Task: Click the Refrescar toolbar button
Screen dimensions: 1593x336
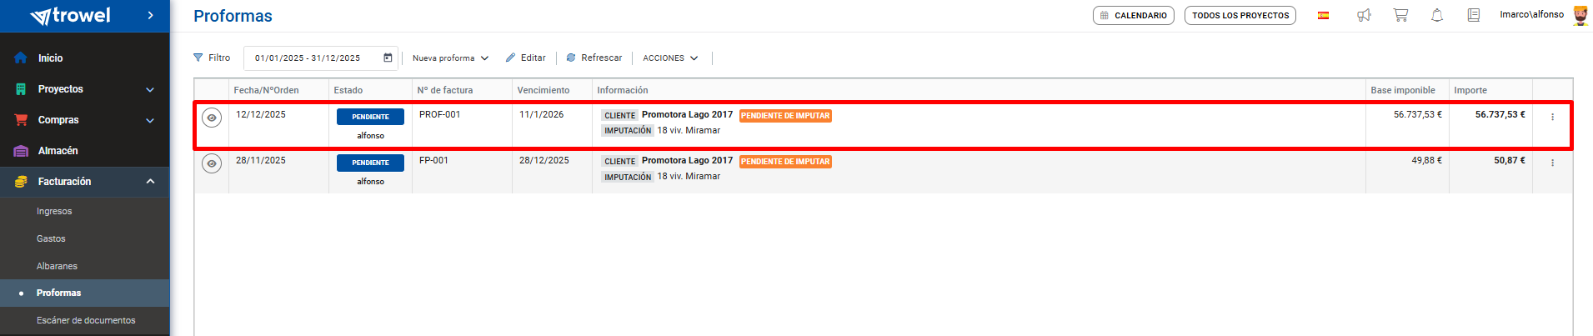Action: click(x=594, y=58)
